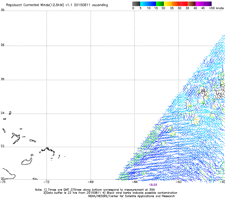Click the "10" value under the color bar
The image size is (225, 198).
[149, 8]
